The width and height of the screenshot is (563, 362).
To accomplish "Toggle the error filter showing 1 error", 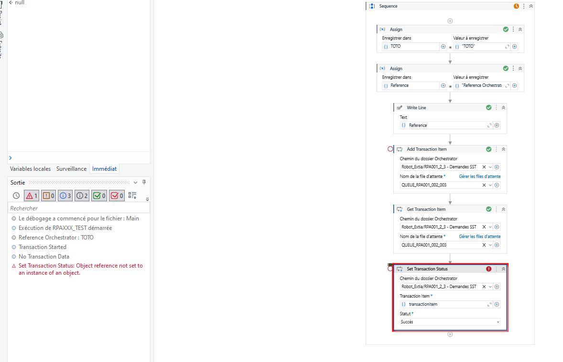I will pos(32,195).
